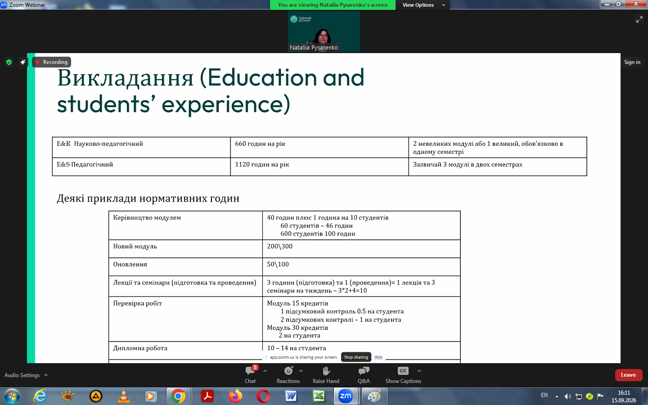Viewport: 648px width, 405px height.
Task: Raise your hand in the webinar
Action: click(x=326, y=375)
